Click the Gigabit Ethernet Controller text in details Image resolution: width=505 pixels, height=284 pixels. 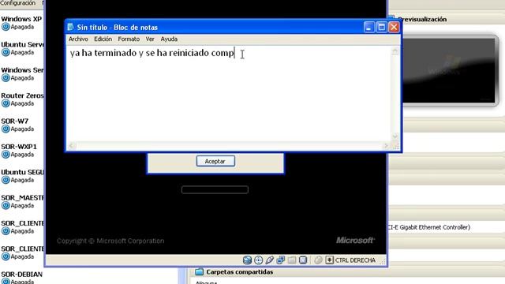[x=428, y=227]
